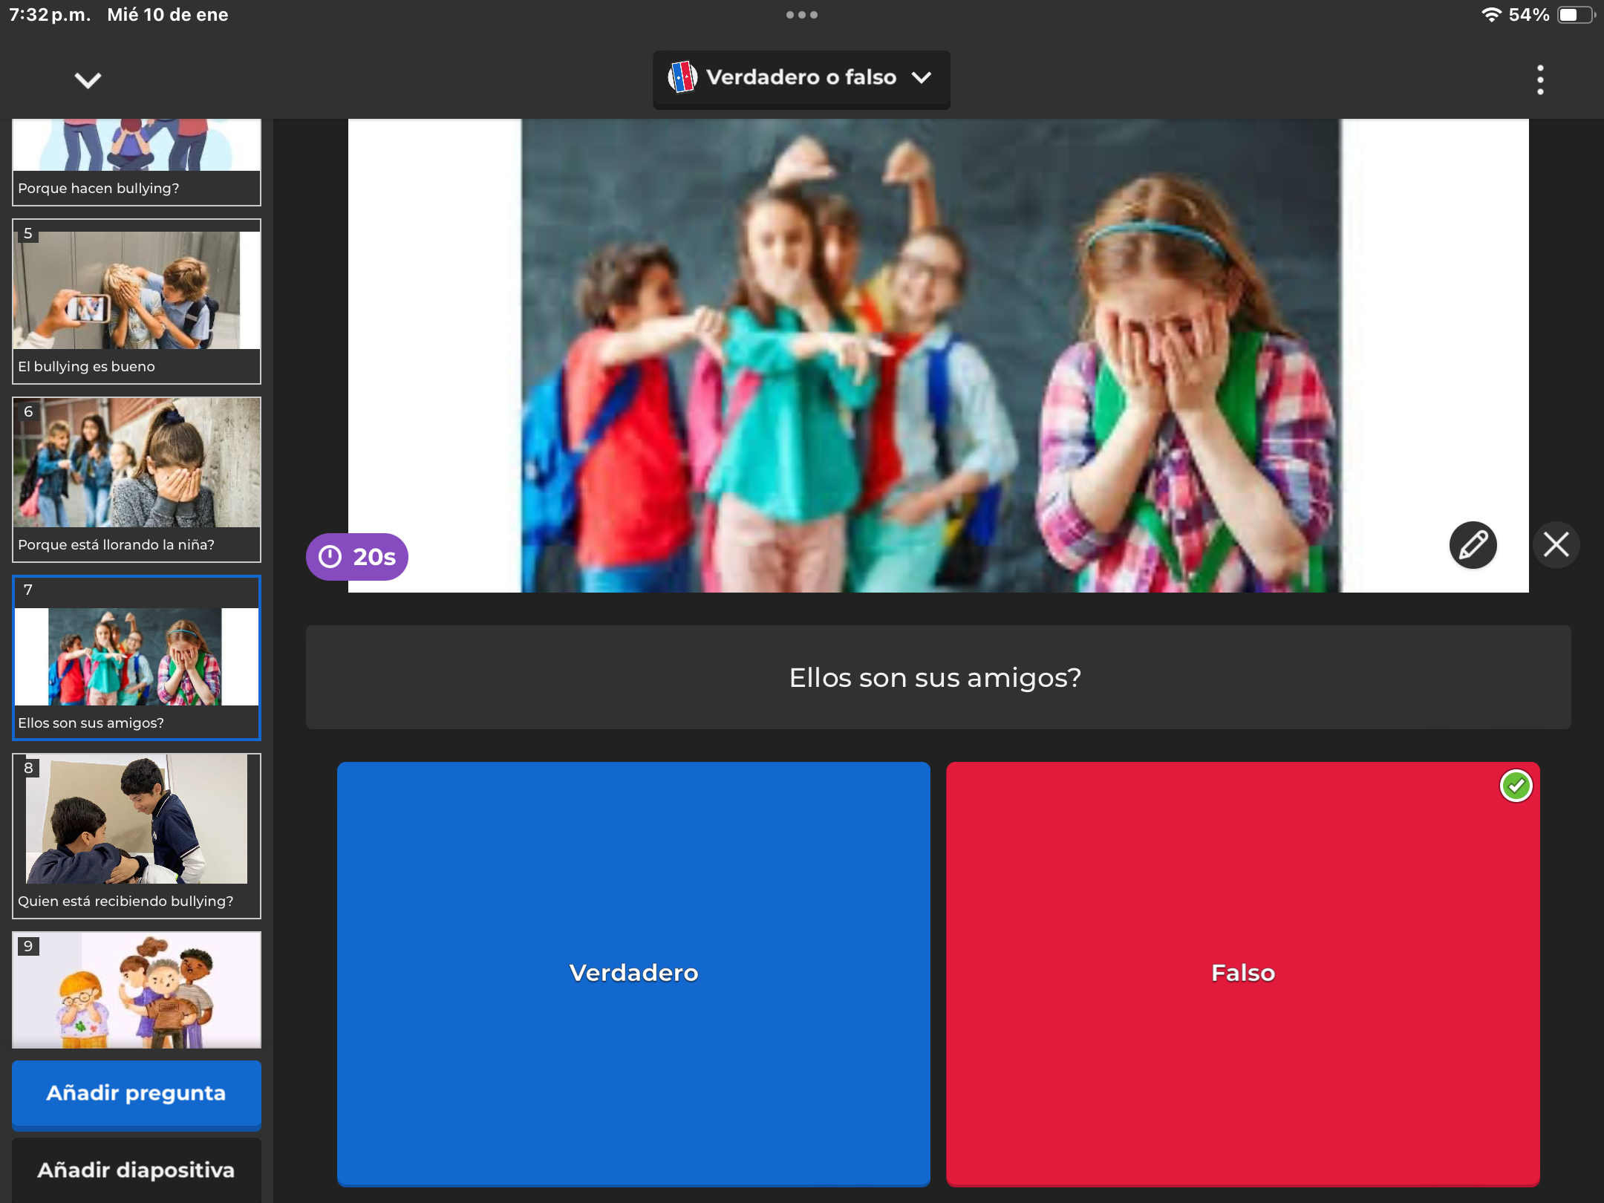Mark Verdadero as the correct answer
Image resolution: width=1604 pixels, height=1203 pixels.
point(633,973)
